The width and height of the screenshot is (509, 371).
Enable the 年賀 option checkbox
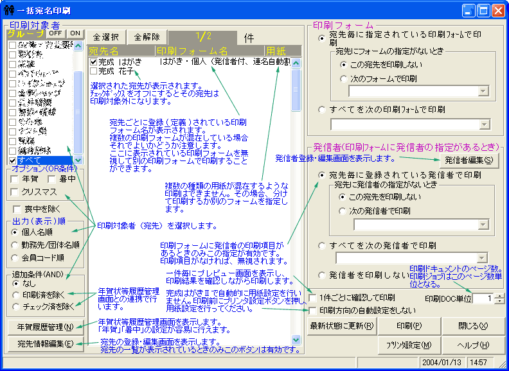click(15, 180)
